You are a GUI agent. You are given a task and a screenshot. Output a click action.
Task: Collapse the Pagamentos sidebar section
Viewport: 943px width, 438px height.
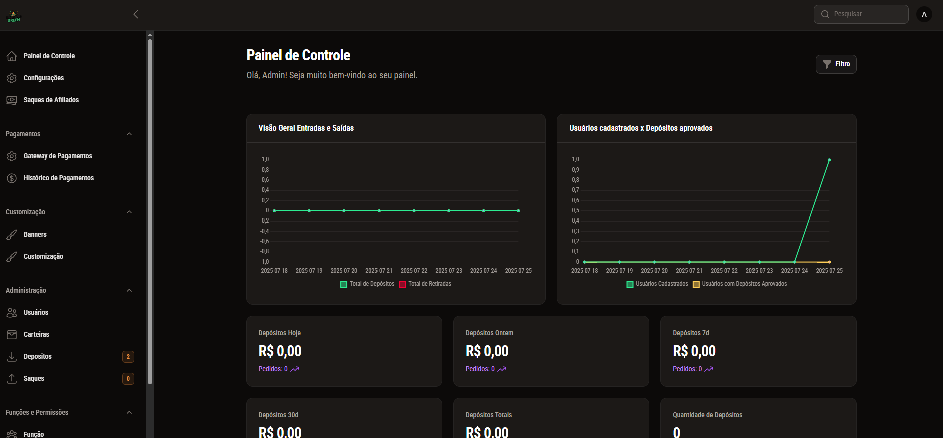tap(129, 134)
